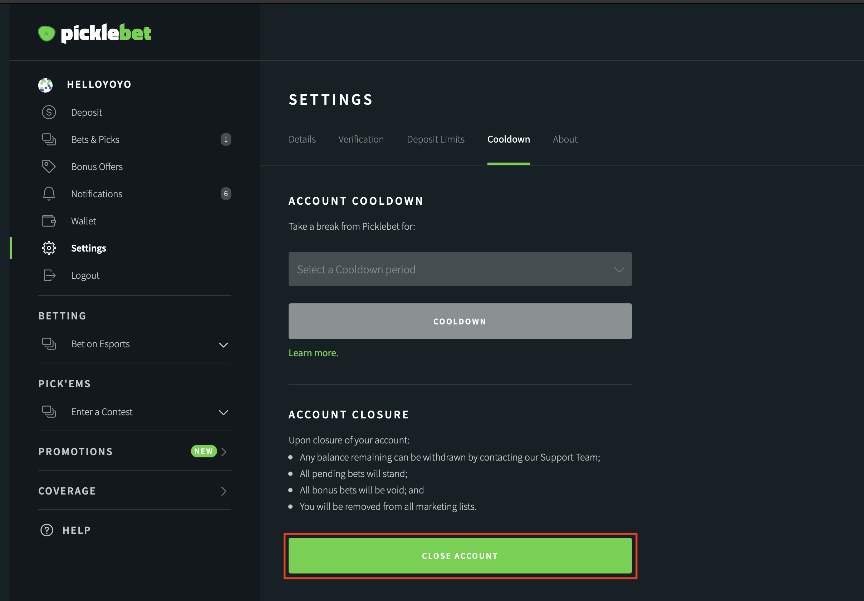Open the PROMOTIONS section
The height and width of the screenshot is (601, 864).
76,452
